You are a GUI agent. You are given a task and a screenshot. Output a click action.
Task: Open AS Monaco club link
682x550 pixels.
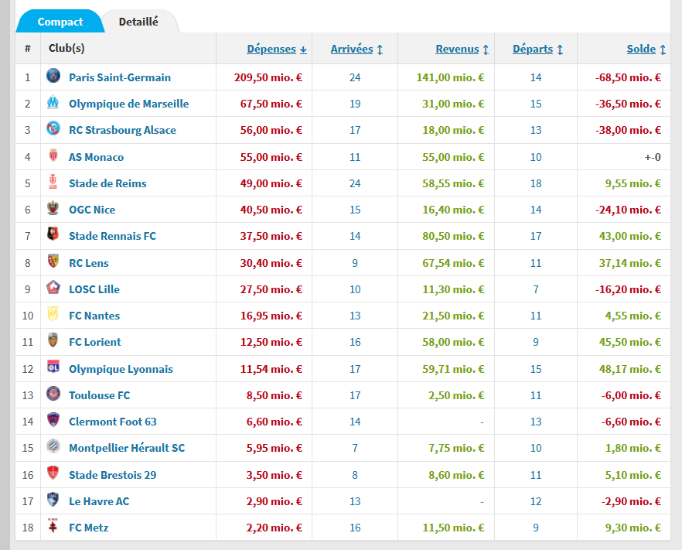coord(96,158)
